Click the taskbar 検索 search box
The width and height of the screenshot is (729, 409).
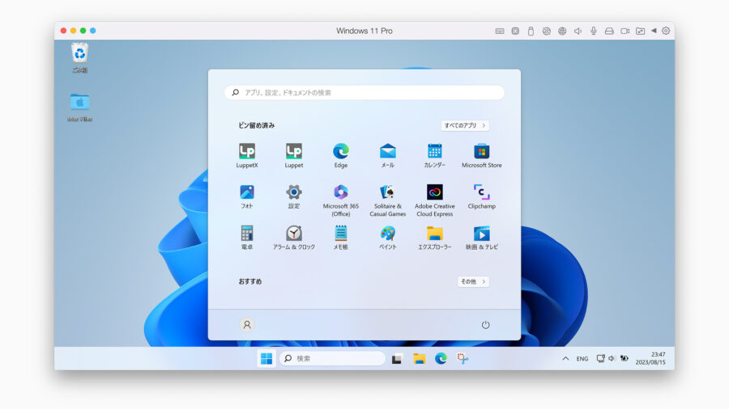[332, 358]
